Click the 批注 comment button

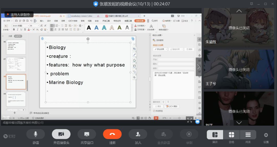(185, 21)
